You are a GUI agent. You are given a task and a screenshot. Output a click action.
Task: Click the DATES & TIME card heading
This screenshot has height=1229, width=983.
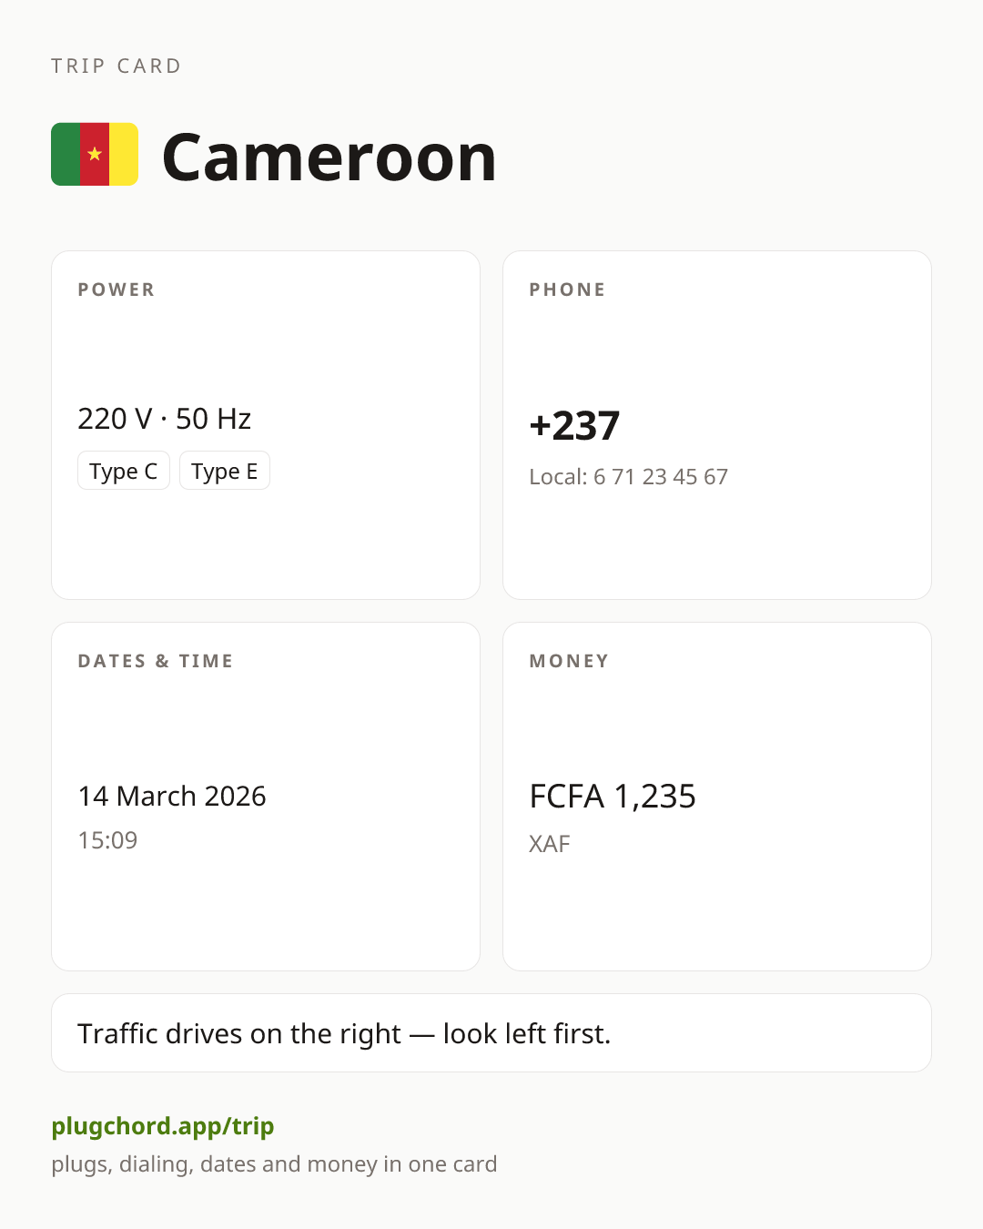156,661
